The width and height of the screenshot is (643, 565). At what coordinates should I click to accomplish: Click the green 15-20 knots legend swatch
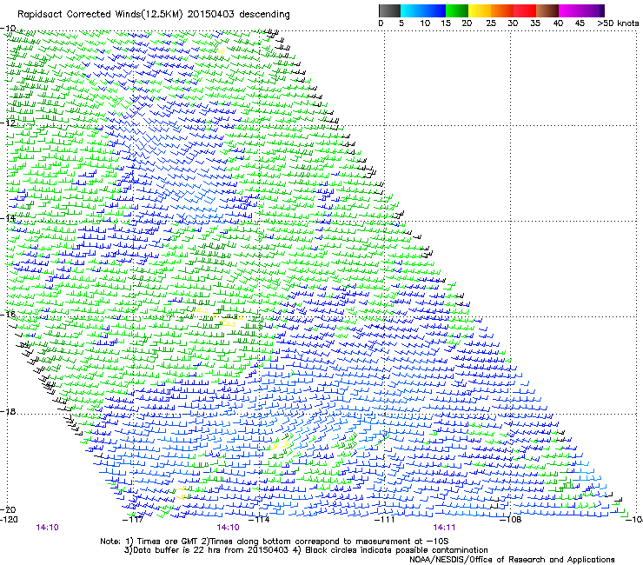click(x=457, y=10)
